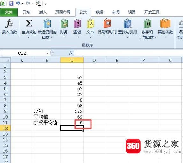The width and height of the screenshot is (183, 163).
Task: Open the 财务 functions book icon
Action: (64, 23)
